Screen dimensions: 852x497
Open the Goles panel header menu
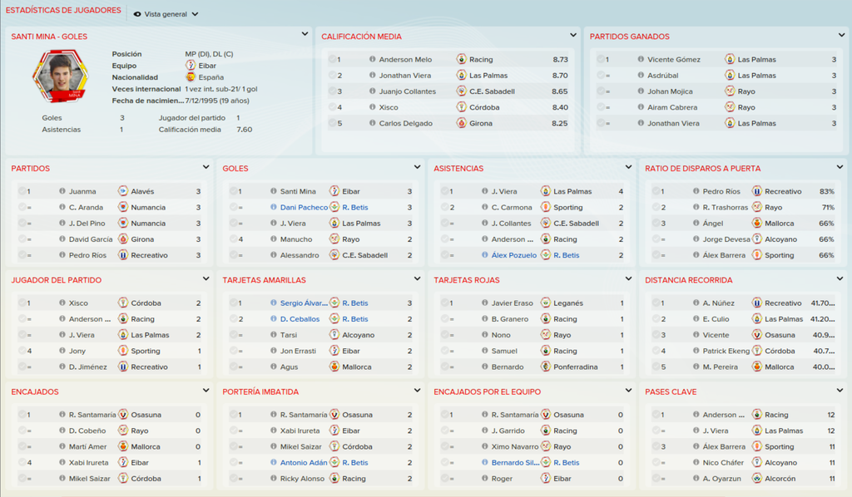[417, 167]
